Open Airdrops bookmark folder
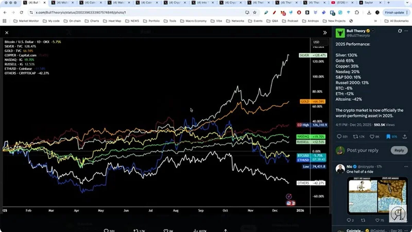 pos(310,21)
